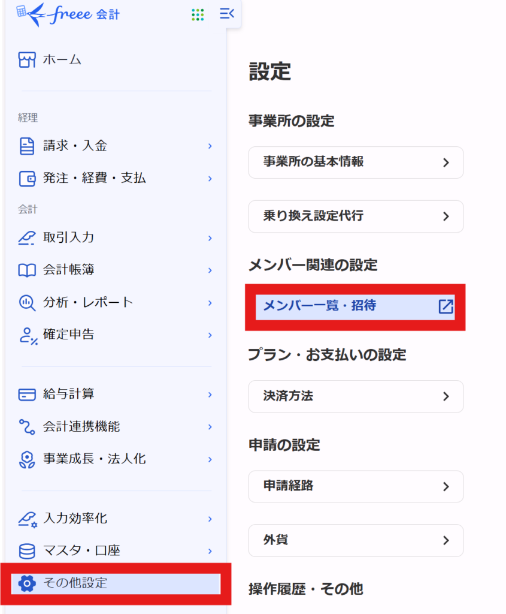The image size is (506, 614).
Task: Expand the 取引入力 submenu arrow
Action: [x=210, y=238]
